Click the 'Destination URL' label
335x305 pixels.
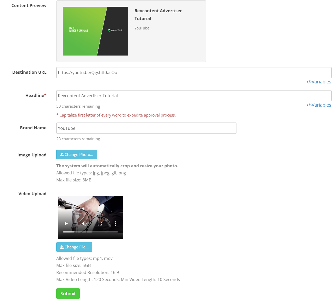tap(29, 72)
